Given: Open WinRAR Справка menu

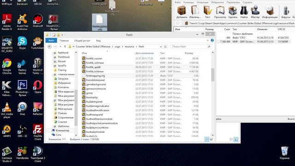Looking at the screenshot, I should pyautogui.click(x=248, y=2).
